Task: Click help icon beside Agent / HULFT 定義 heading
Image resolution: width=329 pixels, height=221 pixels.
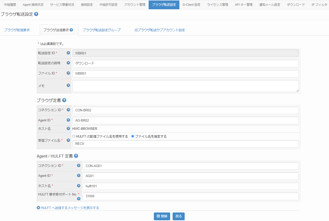Action: coord(76,156)
